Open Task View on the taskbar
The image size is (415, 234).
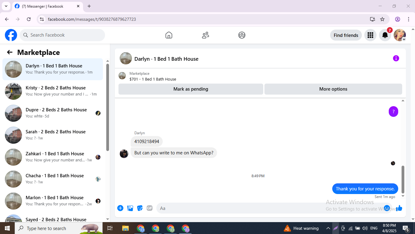(x=110, y=228)
